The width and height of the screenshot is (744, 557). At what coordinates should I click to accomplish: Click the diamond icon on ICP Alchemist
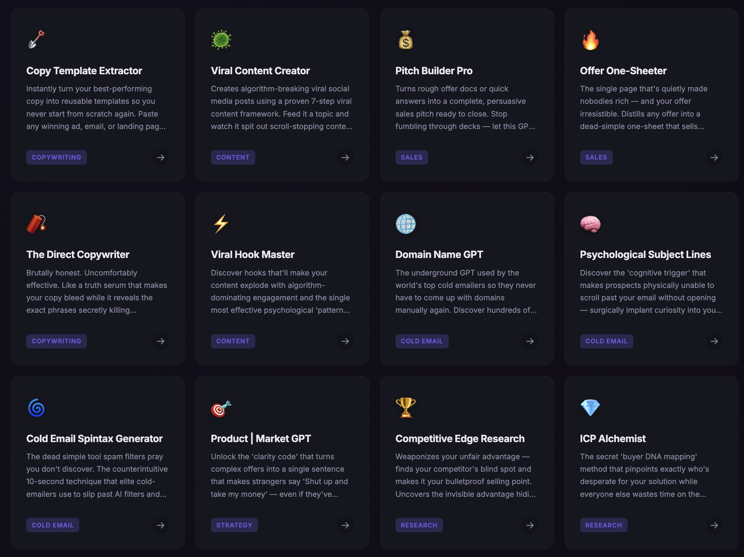coord(590,408)
